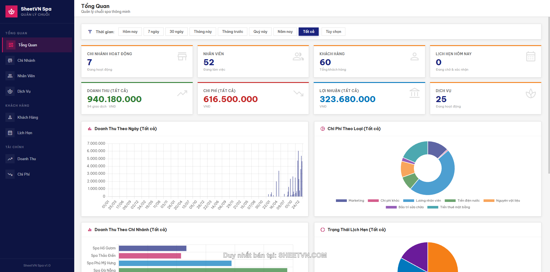Screen dimensions: 550x272
Task: Click the Doanh Thu (Tất cả) revenue card
Action: tap(137, 98)
